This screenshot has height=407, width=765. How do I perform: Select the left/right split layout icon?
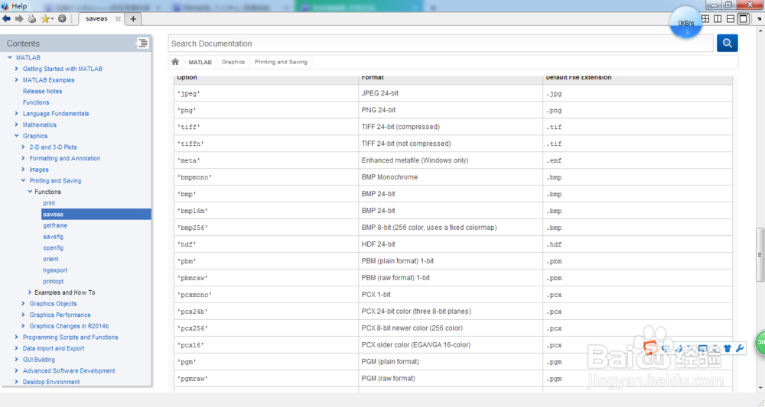pyautogui.click(x=718, y=18)
